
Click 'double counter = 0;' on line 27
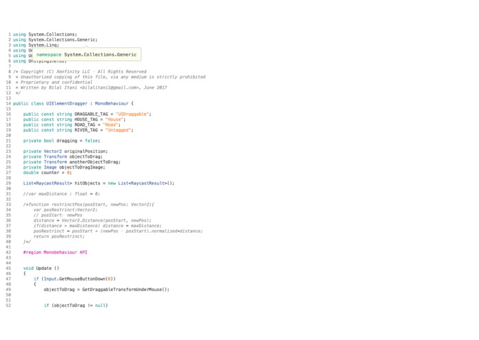coord(48,173)
